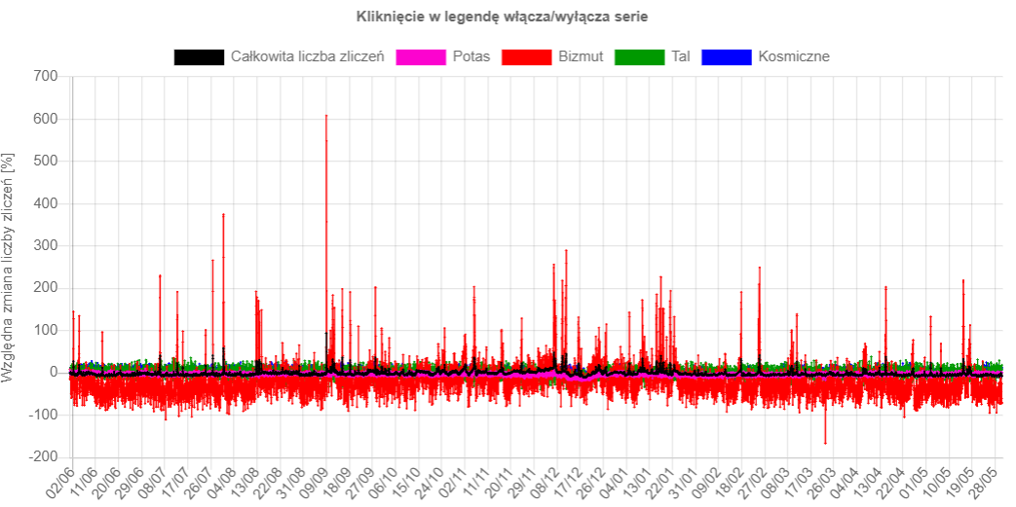The height and width of the screenshot is (507, 1016).
Task: Click the 700 value on the Y-axis
Action: (45, 76)
